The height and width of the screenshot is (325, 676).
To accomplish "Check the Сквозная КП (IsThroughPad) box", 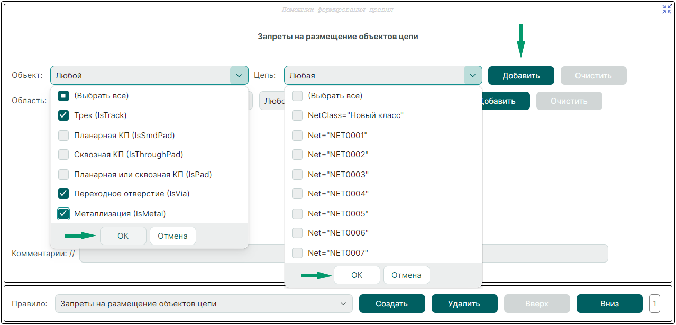I will (x=63, y=155).
